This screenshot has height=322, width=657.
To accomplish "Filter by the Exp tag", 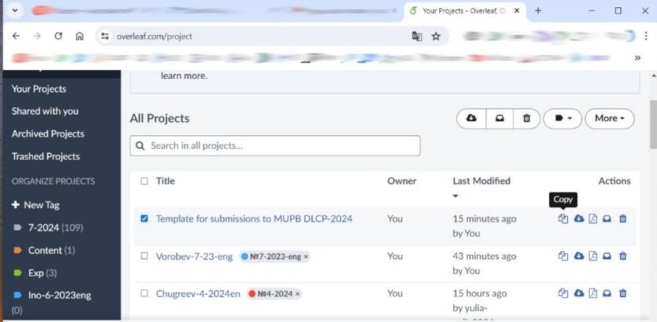I will point(35,273).
